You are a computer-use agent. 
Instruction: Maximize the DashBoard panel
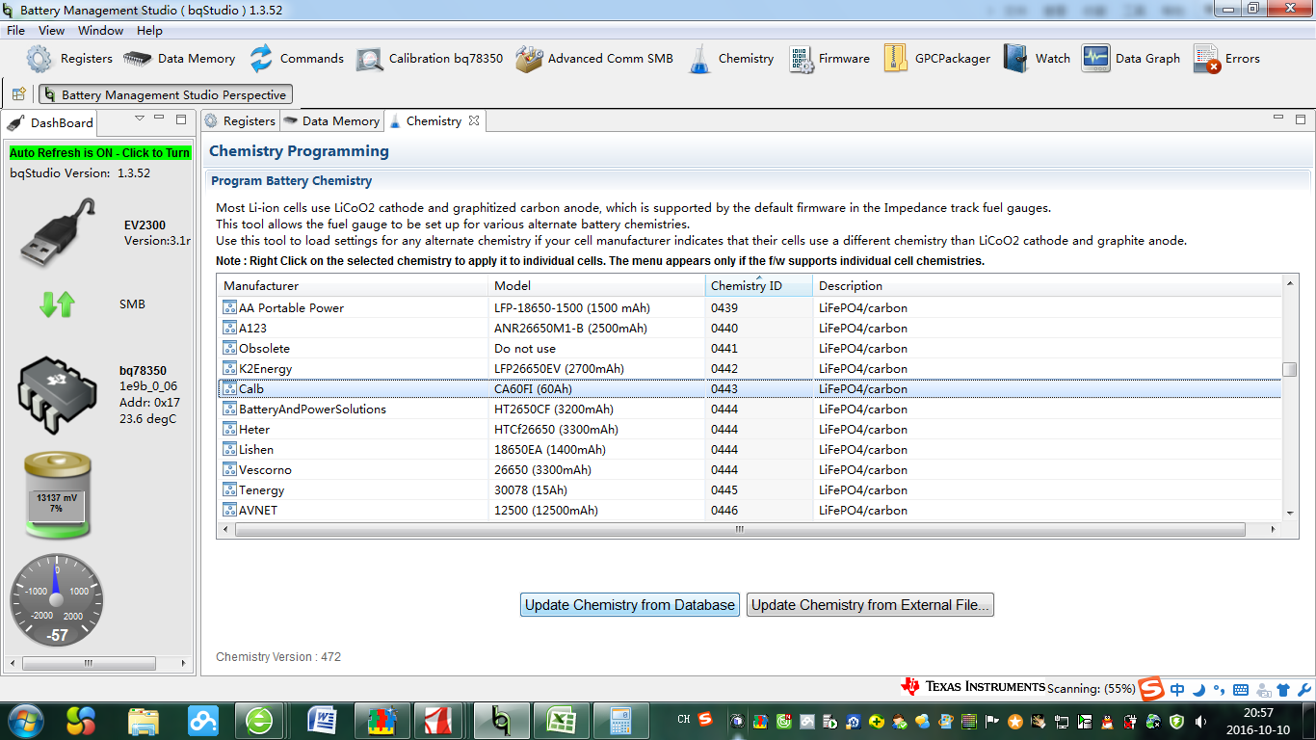click(181, 119)
